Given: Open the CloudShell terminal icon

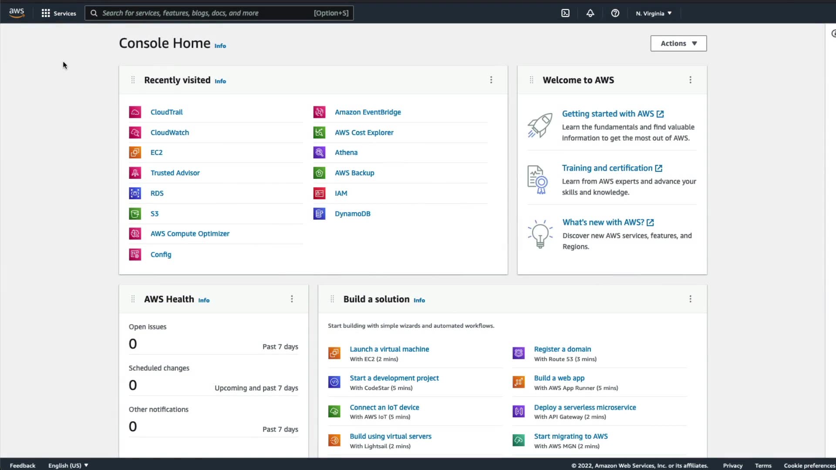Looking at the screenshot, I should point(565,13).
